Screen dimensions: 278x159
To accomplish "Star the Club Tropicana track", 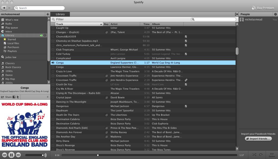I will pyautogui.click(x=53, y=50).
